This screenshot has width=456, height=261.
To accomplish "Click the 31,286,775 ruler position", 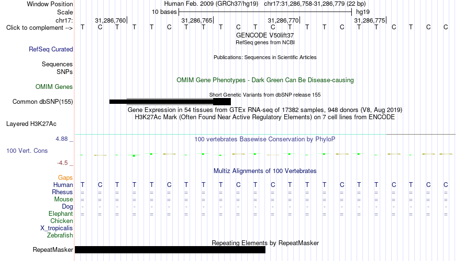I will point(370,20).
